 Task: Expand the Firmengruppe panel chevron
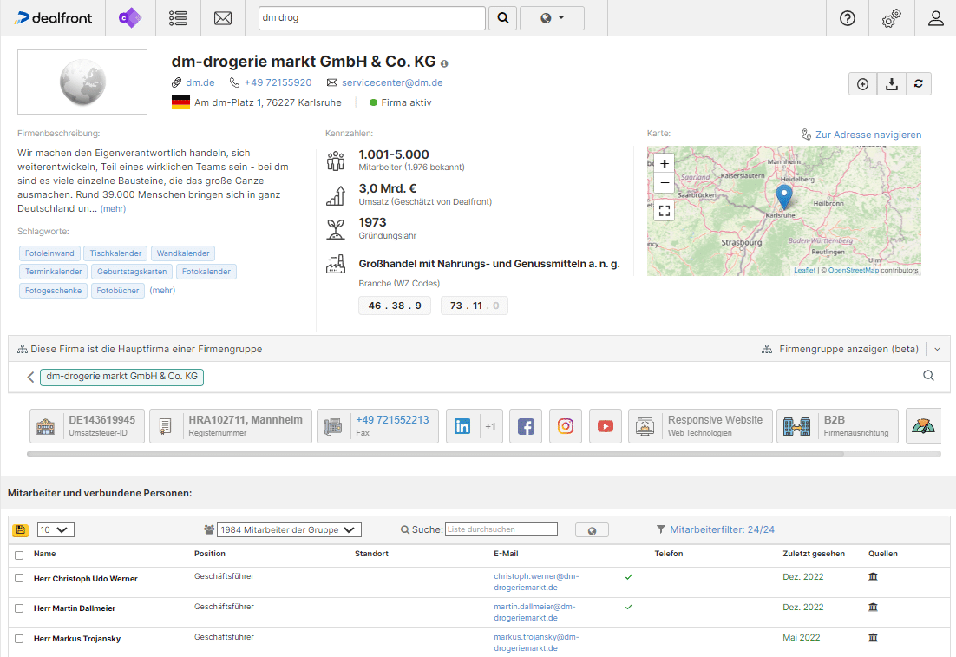(x=937, y=350)
